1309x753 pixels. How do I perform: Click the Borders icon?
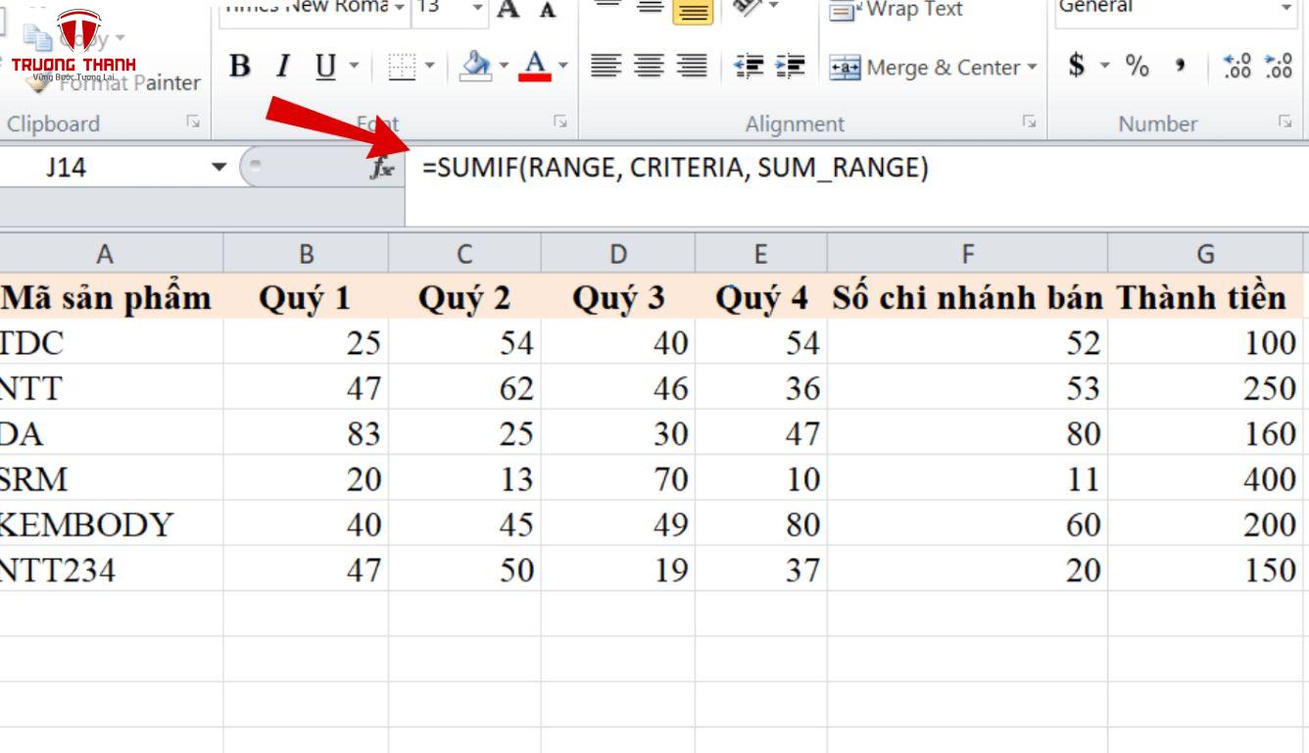click(402, 67)
